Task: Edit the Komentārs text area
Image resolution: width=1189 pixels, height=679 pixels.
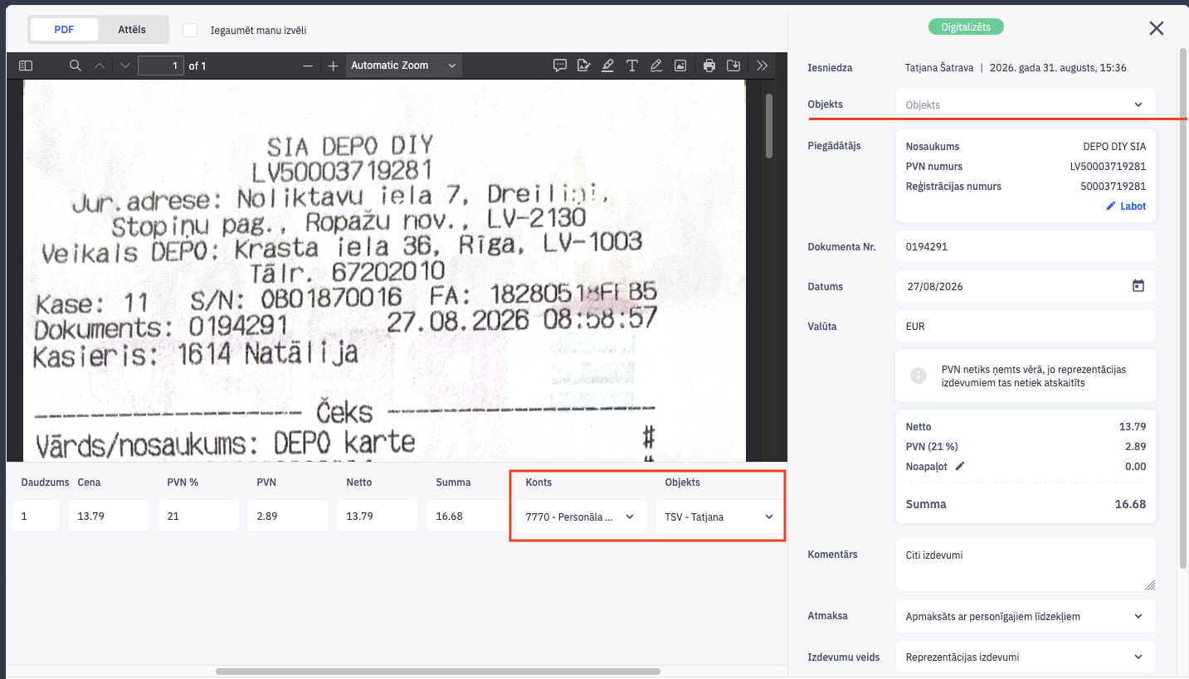Action: coord(1026,565)
